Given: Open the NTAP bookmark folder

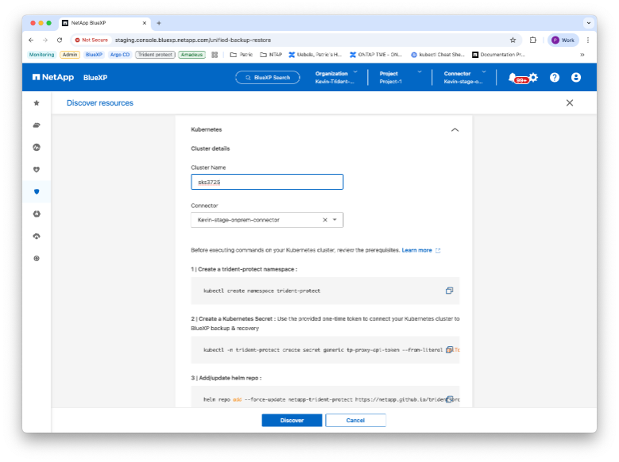Looking at the screenshot, I should pos(271,55).
